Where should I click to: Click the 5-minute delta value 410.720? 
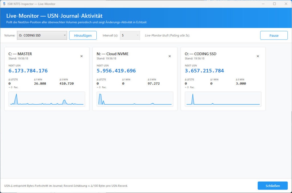[66, 84]
